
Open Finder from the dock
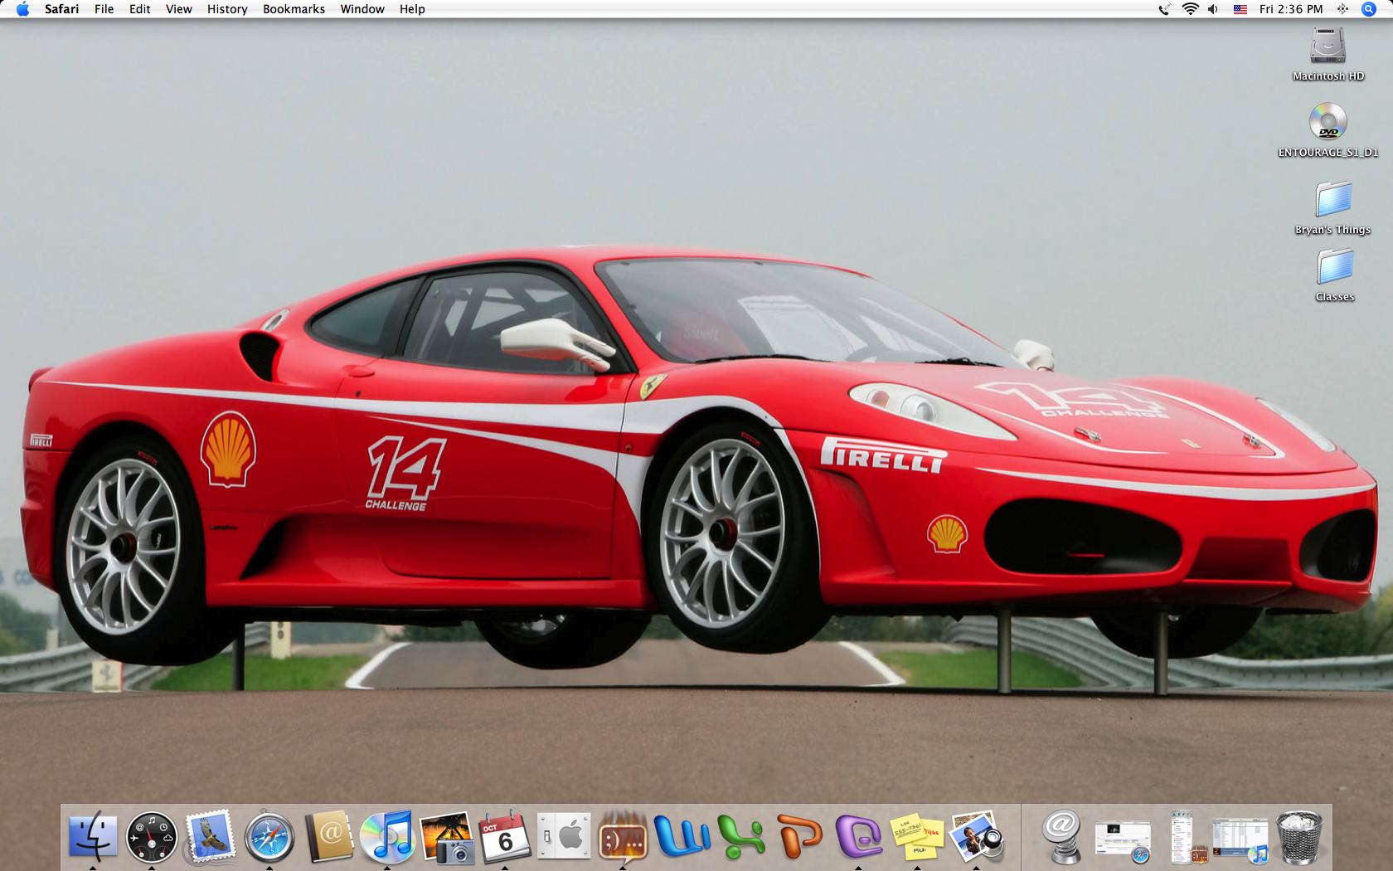(93, 836)
